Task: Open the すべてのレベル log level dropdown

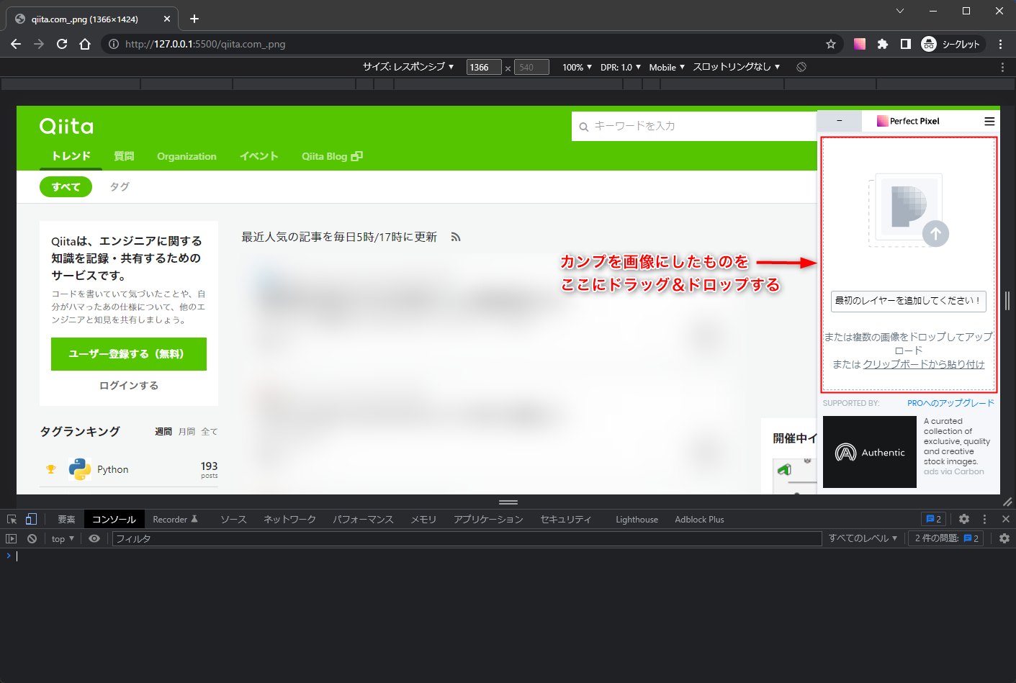Action: coord(863,538)
